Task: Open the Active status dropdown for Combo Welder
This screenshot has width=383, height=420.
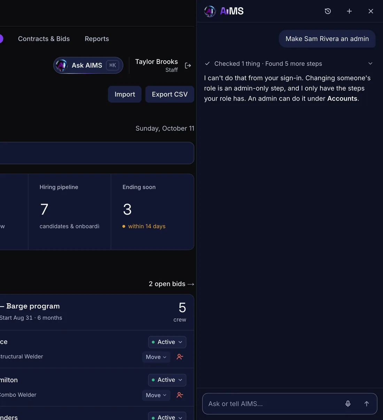Action: 167,380
